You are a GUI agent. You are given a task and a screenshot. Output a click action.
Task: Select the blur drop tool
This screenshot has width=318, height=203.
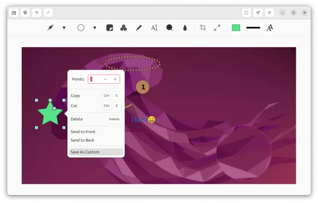(x=185, y=28)
